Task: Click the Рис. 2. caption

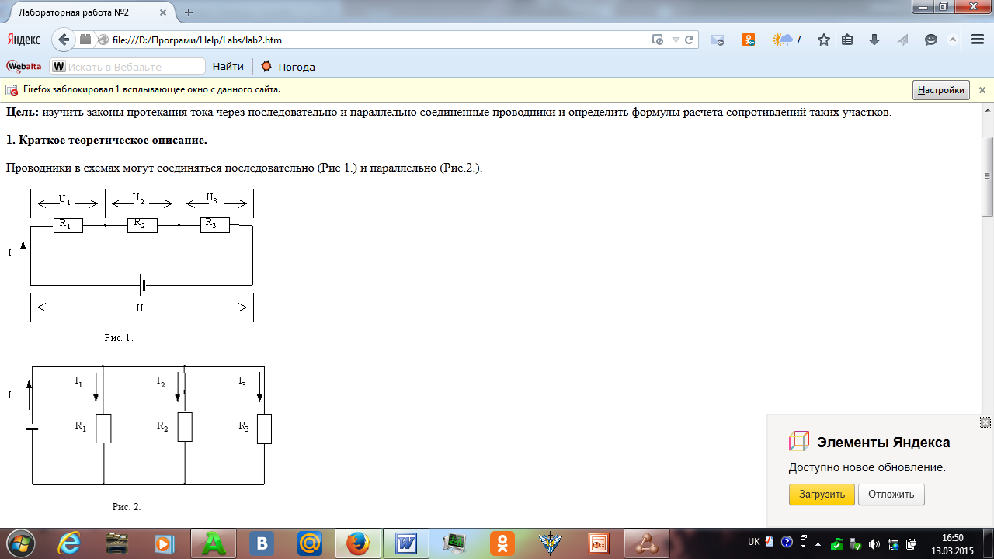Action: [127, 506]
